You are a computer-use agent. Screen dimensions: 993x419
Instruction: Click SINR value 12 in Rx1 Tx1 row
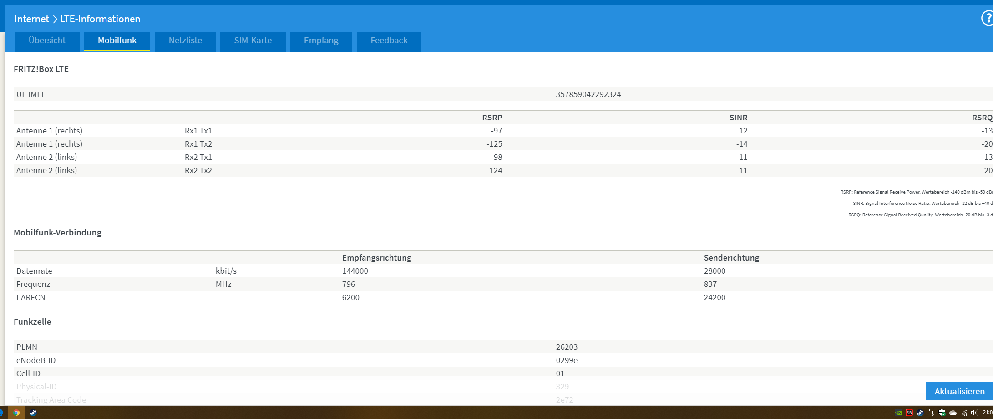point(743,131)
